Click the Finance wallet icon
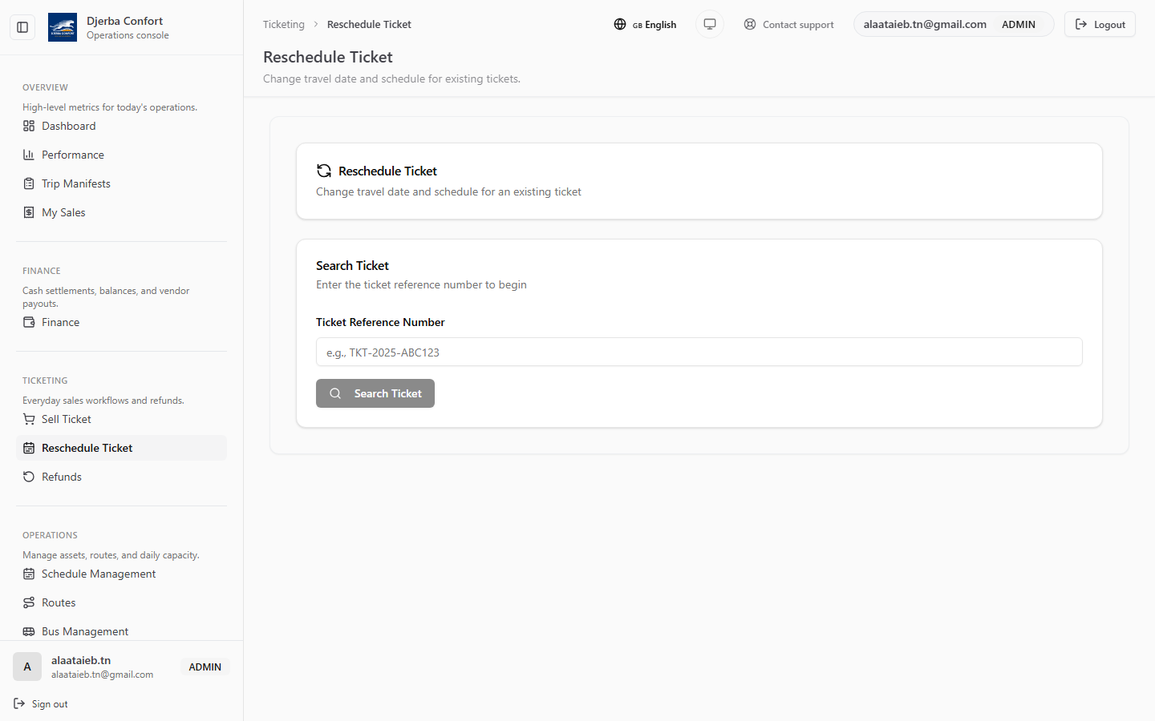 pos(29,322)
